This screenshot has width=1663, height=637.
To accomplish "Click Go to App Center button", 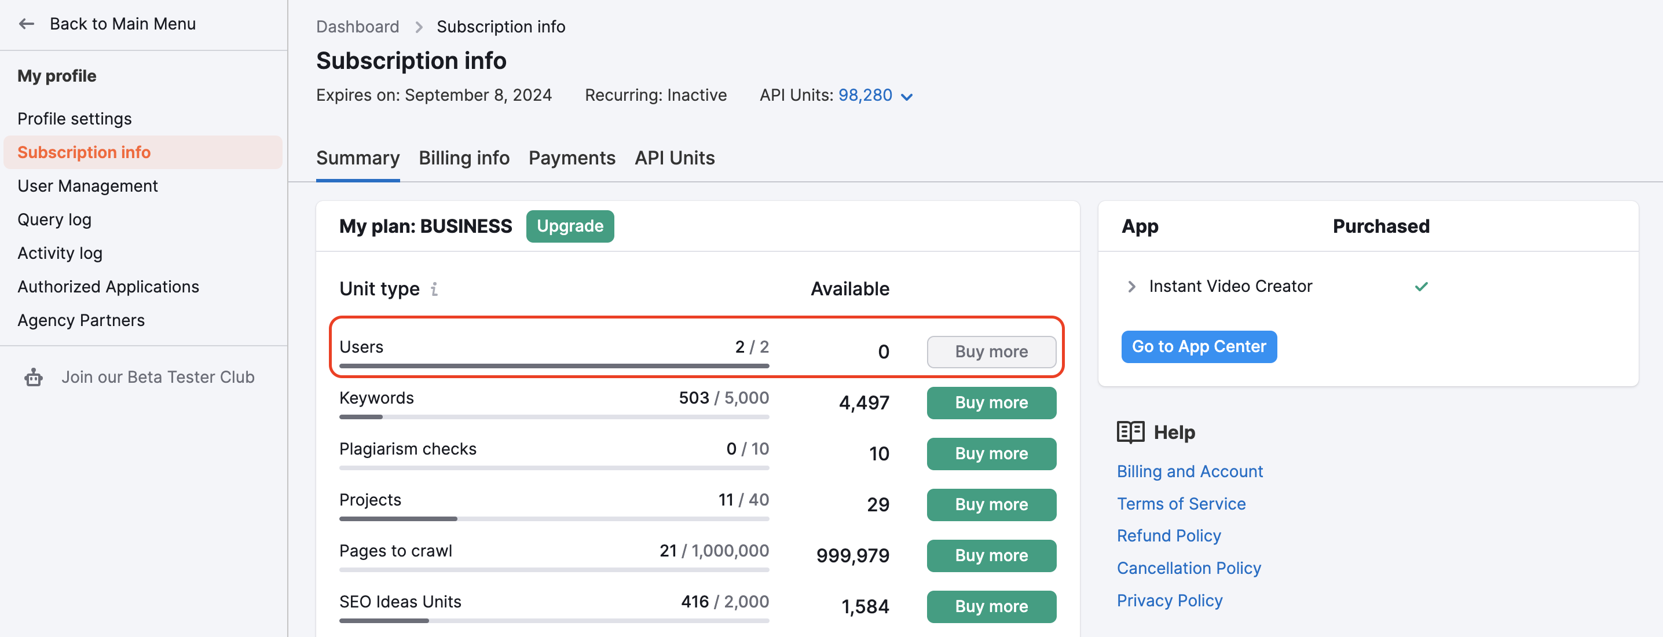I will pyautogui.click(x=1198, y=346).
